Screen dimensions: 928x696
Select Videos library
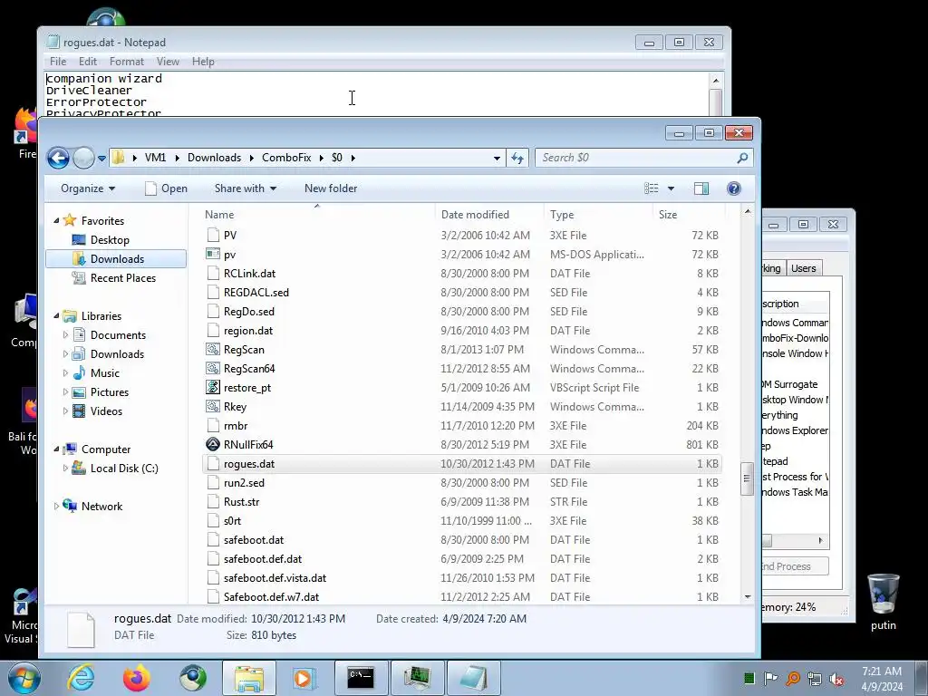pos(106,411)
